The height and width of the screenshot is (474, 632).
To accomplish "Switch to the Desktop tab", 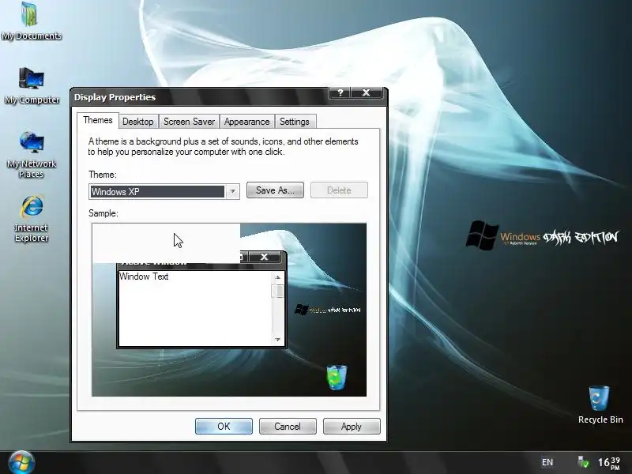I will [x=137, y=122].
